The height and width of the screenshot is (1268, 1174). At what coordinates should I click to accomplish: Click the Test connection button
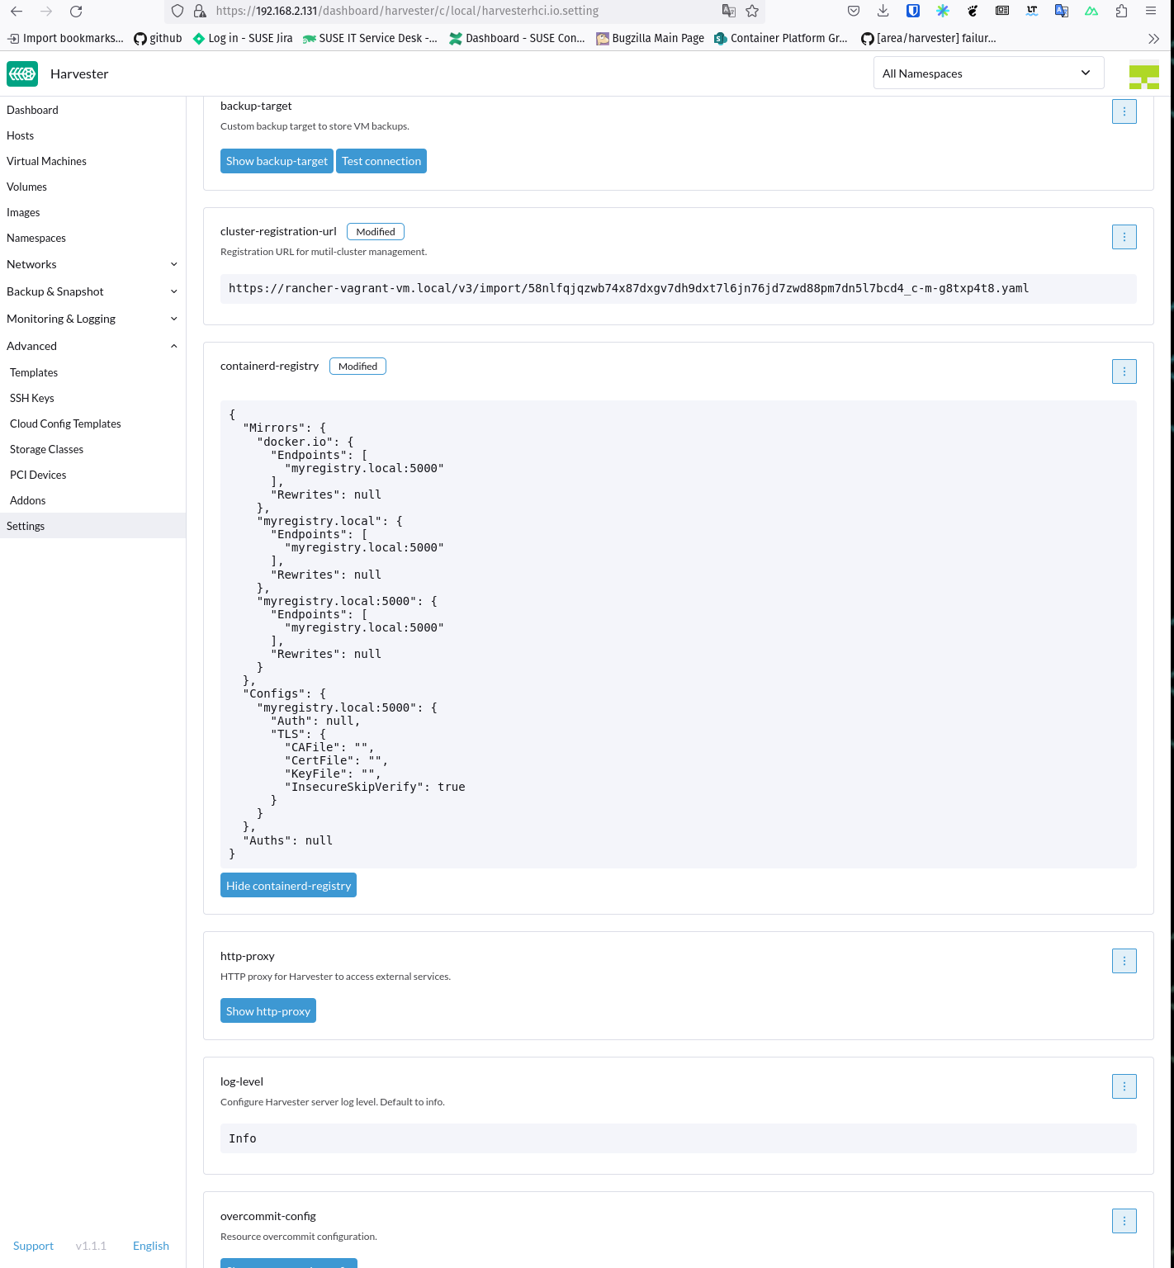click(381, 161)
